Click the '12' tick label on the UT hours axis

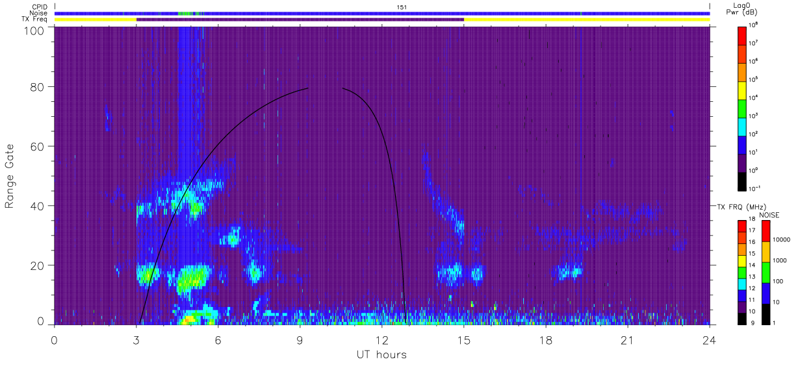pyautogui.click(x=381, y=340)
